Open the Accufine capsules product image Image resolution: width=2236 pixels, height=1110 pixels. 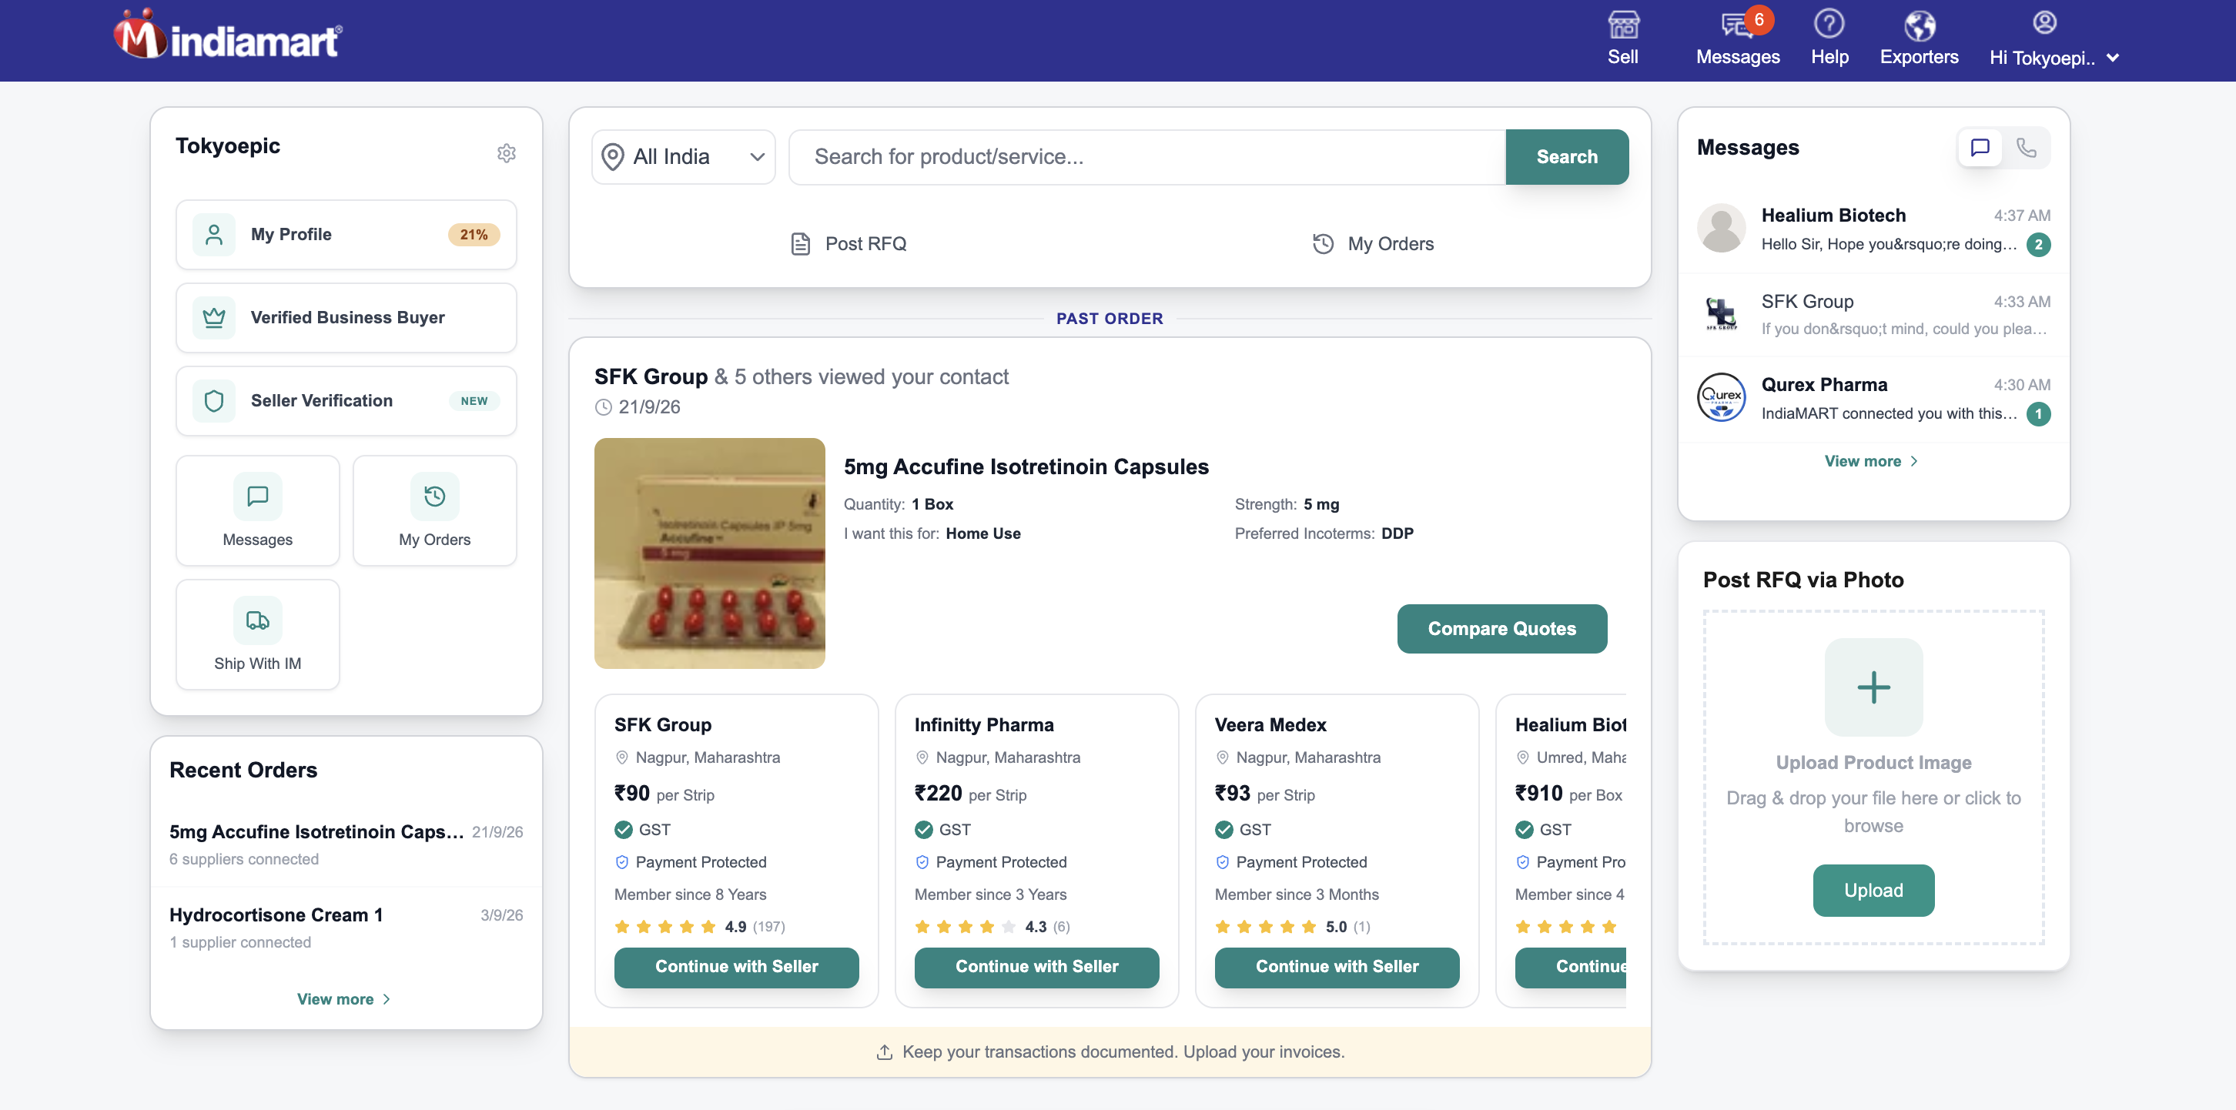pos(709,553)
